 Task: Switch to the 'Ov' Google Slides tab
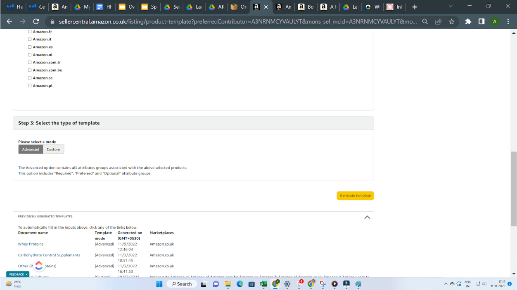pos(127,7)
